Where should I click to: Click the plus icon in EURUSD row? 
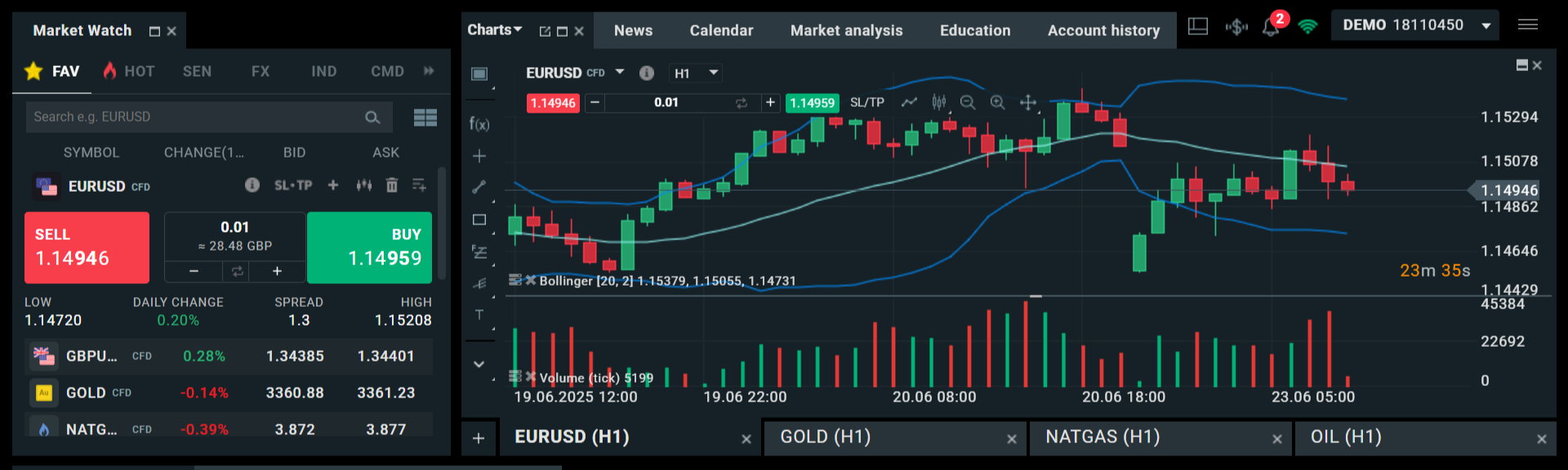click(x=333, y=185)
